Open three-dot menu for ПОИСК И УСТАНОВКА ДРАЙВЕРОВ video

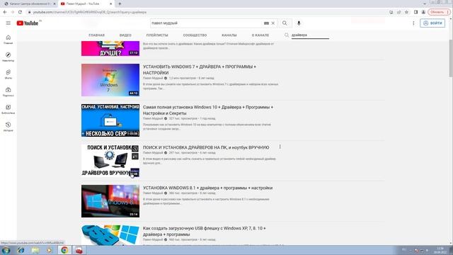pos(280,147)
